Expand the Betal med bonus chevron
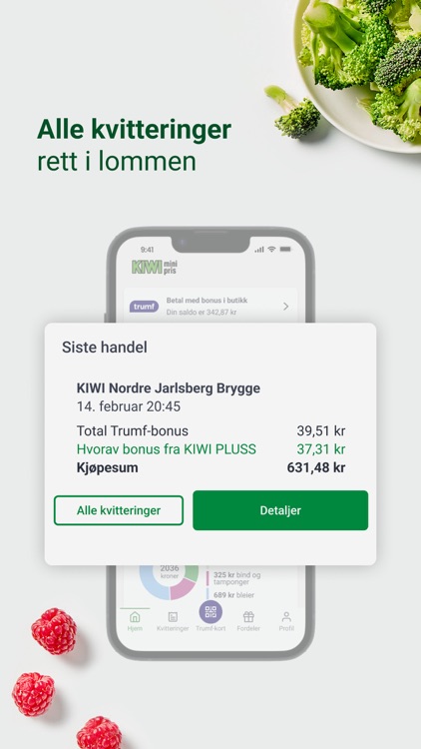Viewport: 421px width, 749px height. click(x=286, y=307)
